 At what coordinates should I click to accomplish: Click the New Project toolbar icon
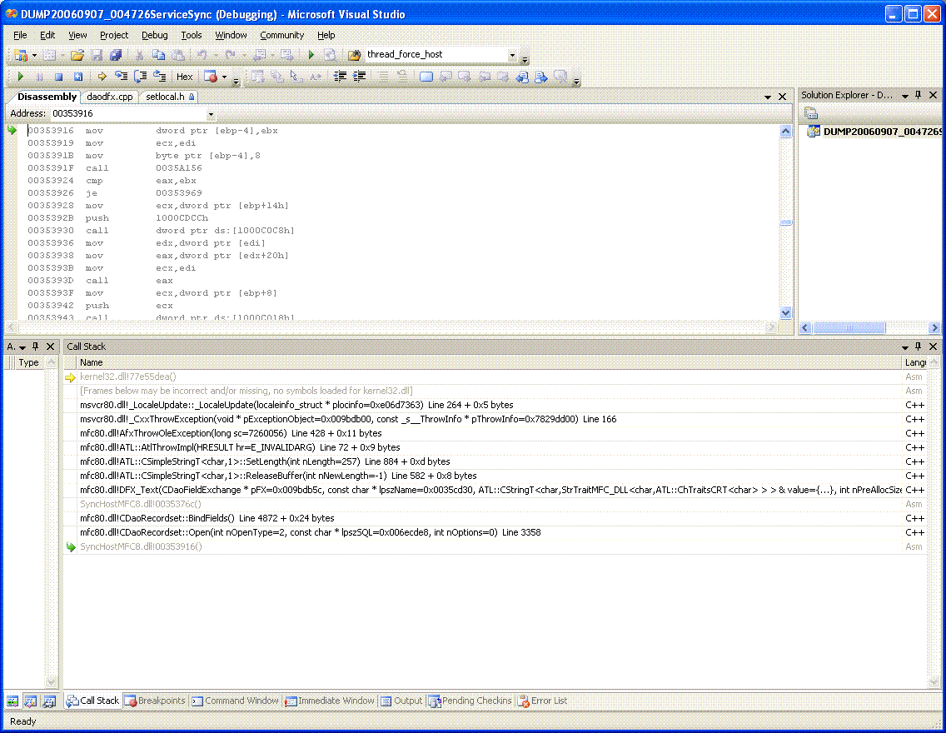pos(21,56)
